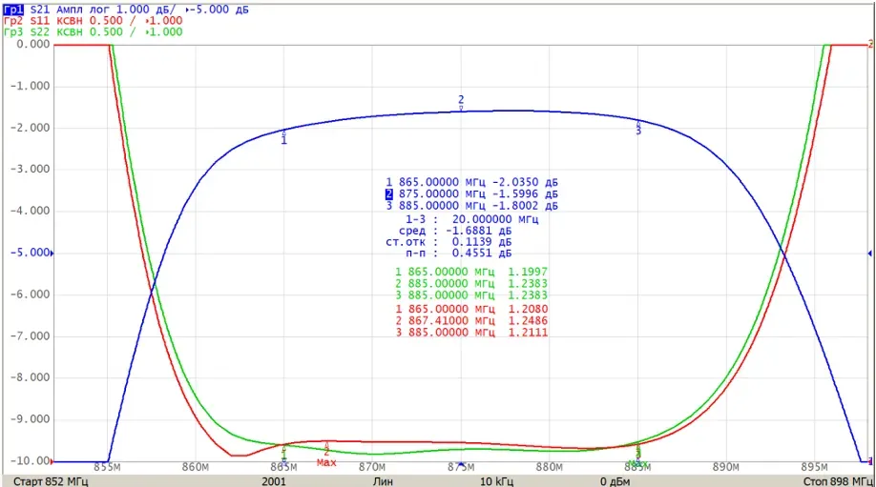Click the ст.отк : 0.1139 дБ deviation readout
The image size is (876, 487).
pyautogui.click(x=448, y=242)
